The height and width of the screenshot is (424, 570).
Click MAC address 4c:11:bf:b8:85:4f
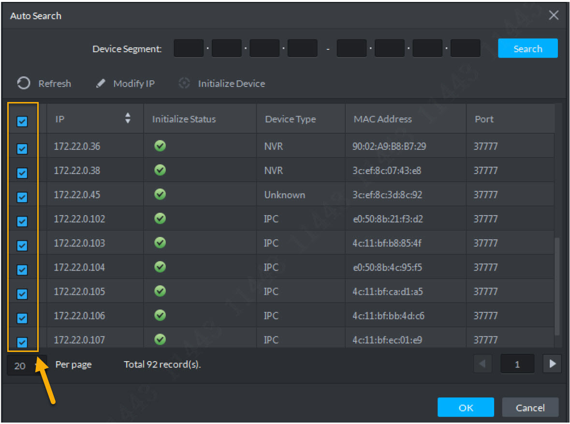(x=387, y=243)
